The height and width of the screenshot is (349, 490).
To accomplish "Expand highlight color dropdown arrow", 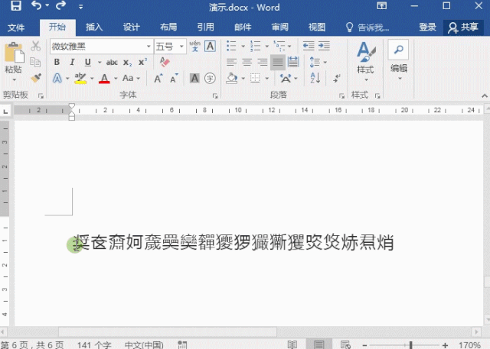I will click(92, 79).
